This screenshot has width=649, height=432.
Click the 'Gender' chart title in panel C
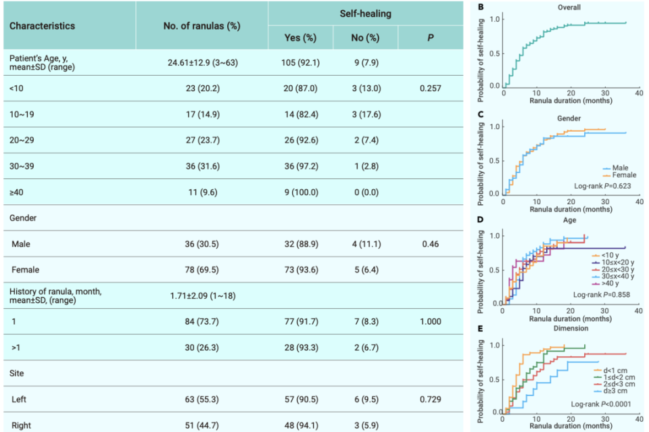[x=569, y=118]
